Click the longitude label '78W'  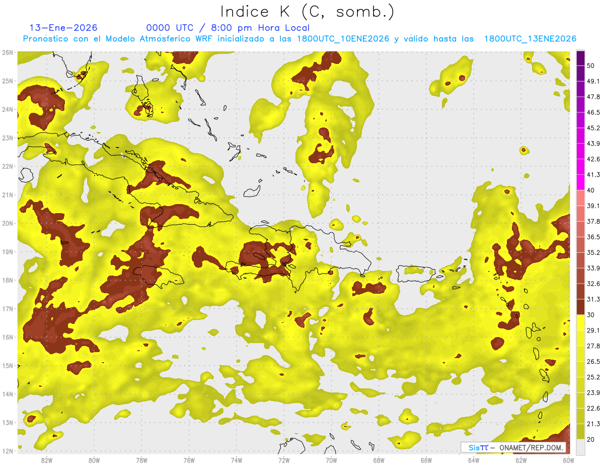[x=141, y=460]
